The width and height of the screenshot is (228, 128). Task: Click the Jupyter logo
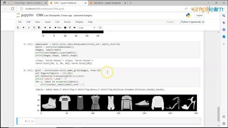coord(25,15)
